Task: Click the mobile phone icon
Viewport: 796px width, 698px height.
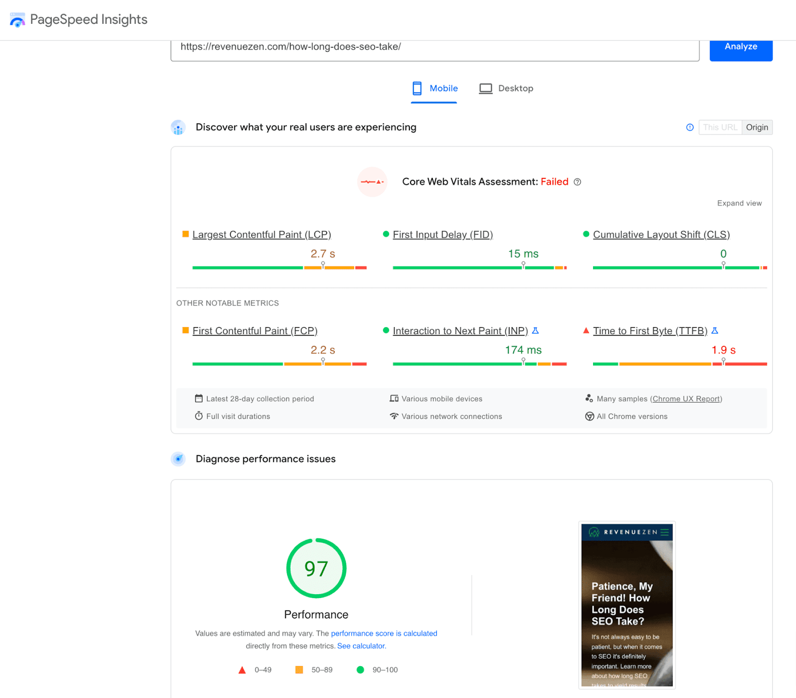Action: click(417, 88)
